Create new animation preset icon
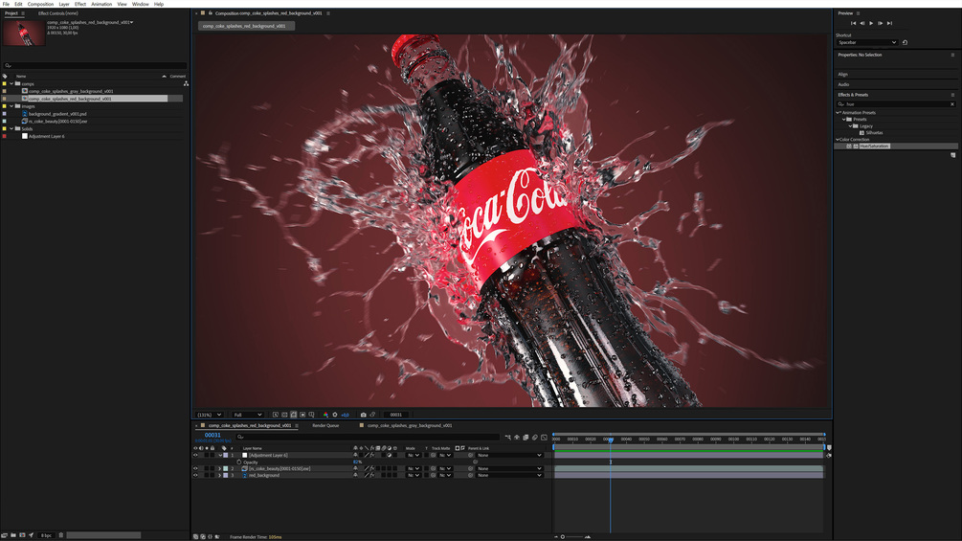This screenshot has height=541, width=962. 952,155
